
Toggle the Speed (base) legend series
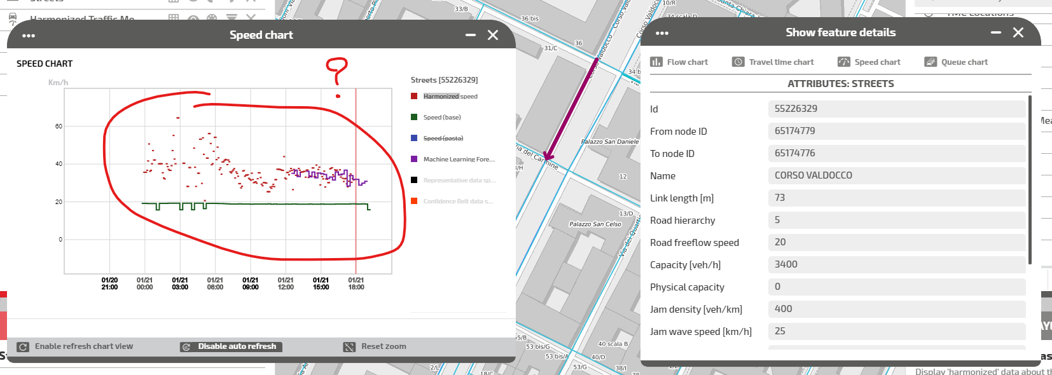coord(442,118)
